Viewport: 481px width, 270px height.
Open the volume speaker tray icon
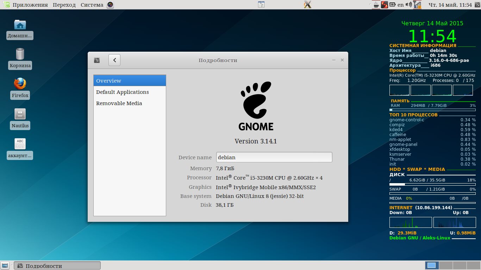point(408,5)
